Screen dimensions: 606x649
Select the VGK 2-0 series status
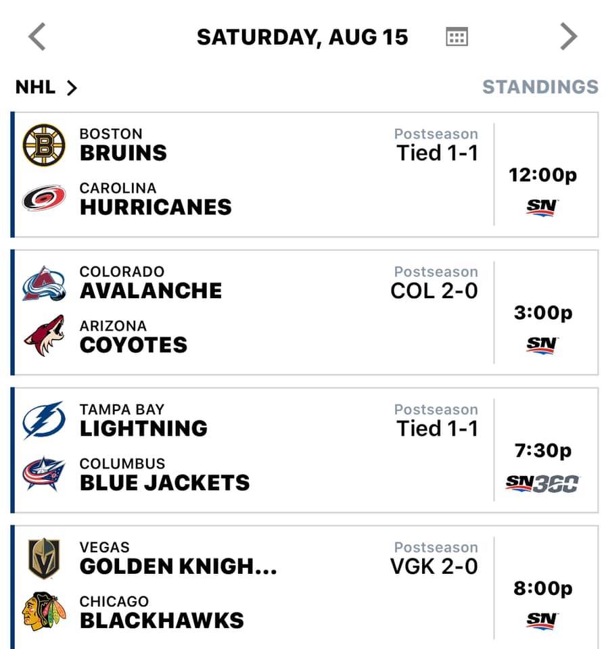(434, 567)
